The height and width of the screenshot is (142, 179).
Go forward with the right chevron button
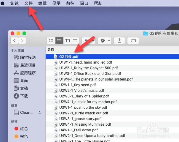pyautogui.click(x=22, y=41)
